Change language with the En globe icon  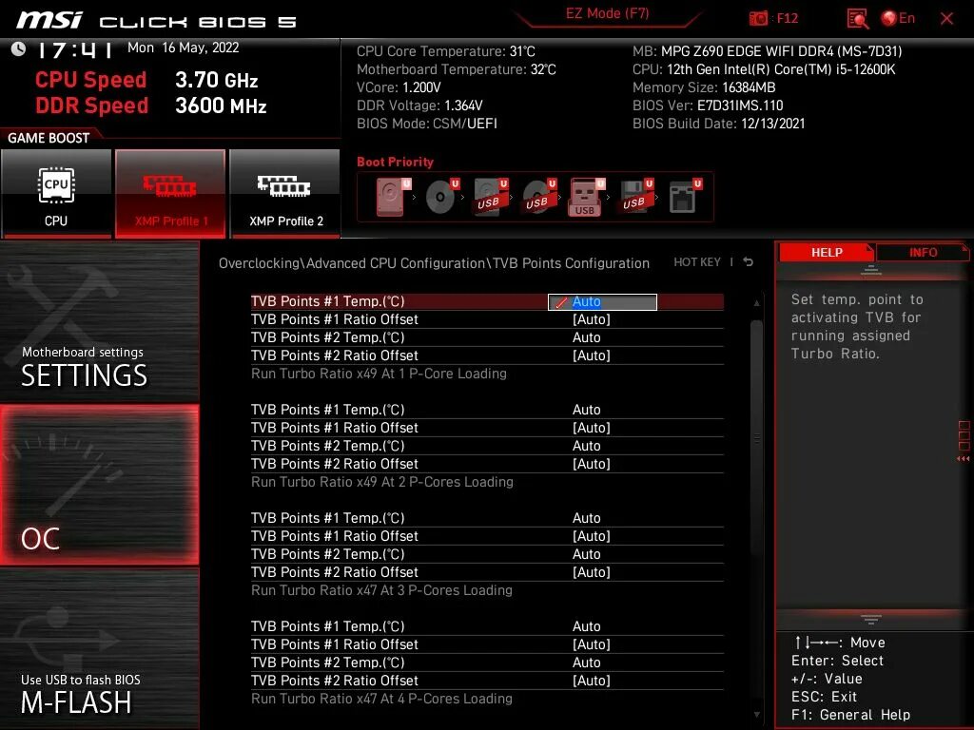point(898,19)
